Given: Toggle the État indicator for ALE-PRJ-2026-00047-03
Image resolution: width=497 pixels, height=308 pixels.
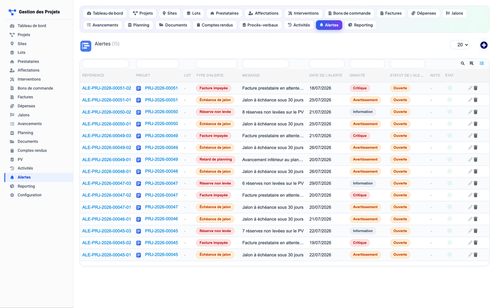Looking at the screenshot, I should click(449, 183).
